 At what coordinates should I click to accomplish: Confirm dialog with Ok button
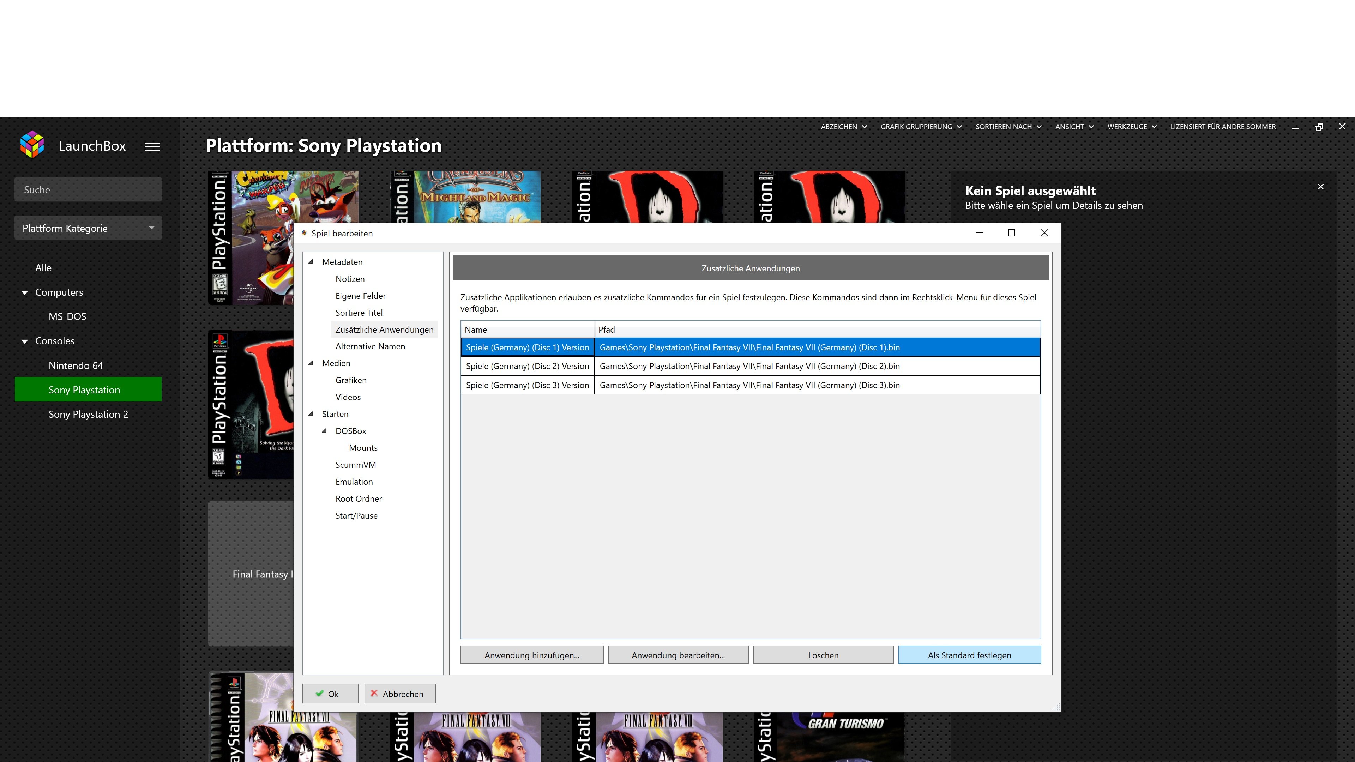coord(330,694)
